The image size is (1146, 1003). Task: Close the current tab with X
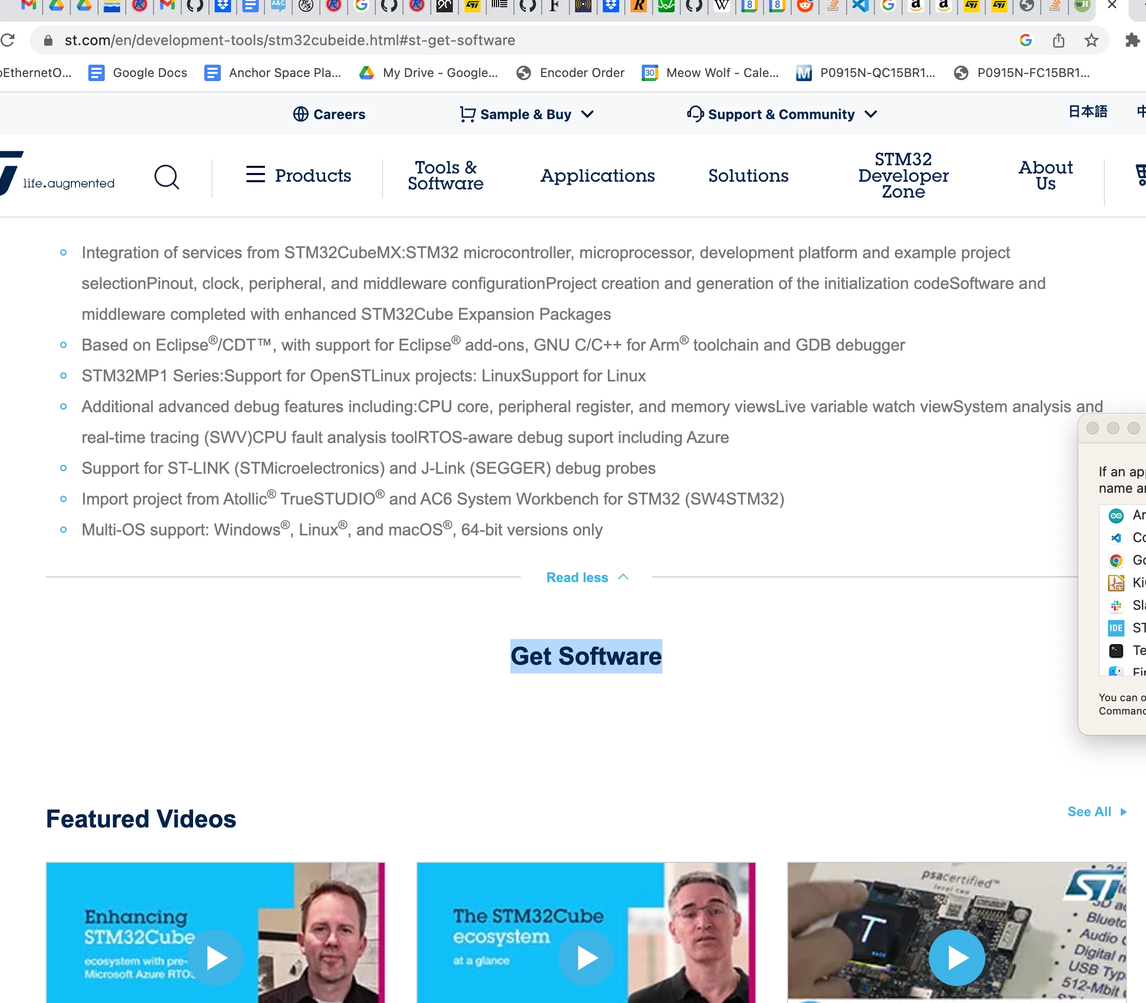pyautogui.click(x=1112, y=5)
